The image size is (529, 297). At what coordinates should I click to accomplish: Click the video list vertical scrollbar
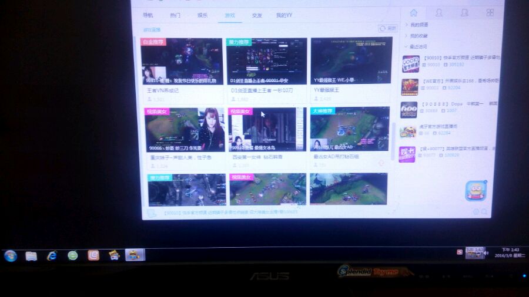click(x=393, y=141)
